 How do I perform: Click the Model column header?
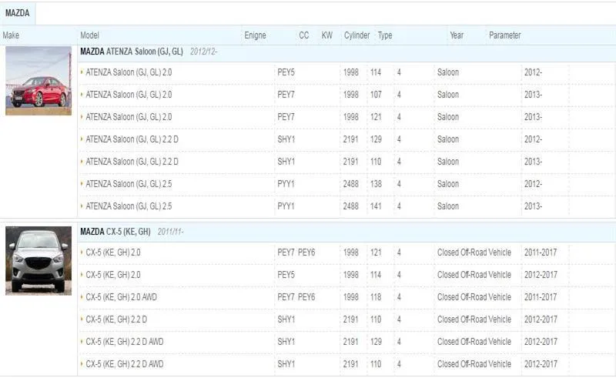(x=89, y=35)
